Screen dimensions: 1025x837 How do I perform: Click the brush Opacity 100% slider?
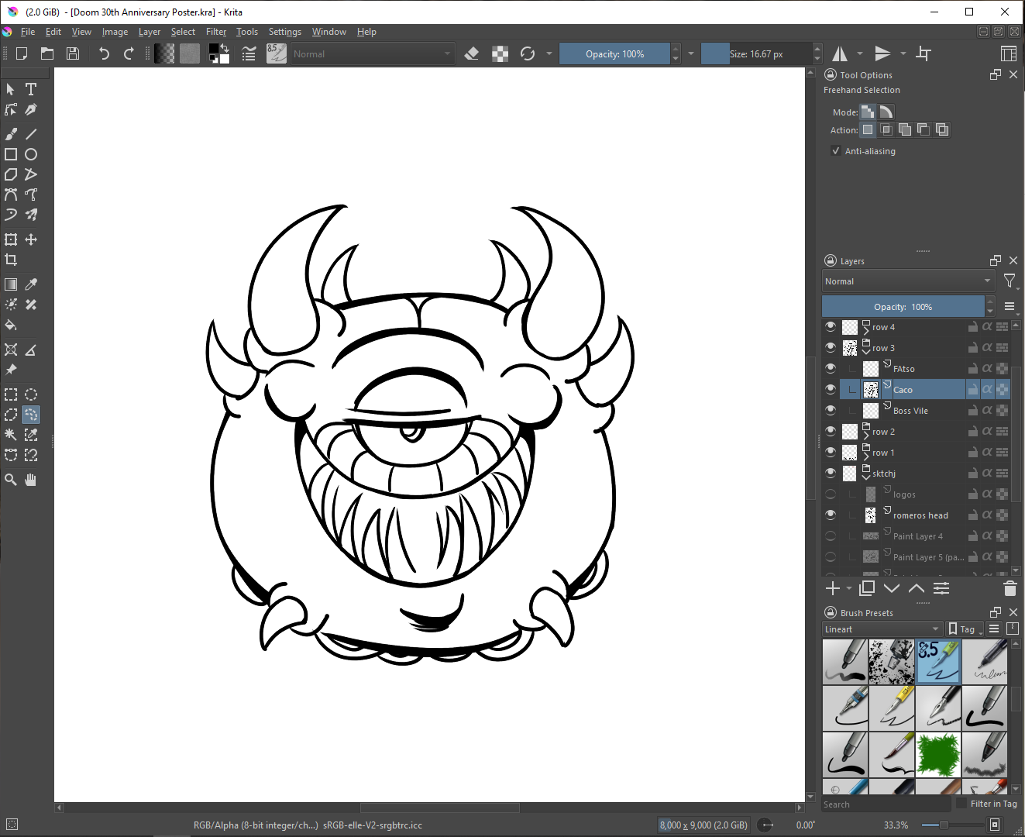614,53
